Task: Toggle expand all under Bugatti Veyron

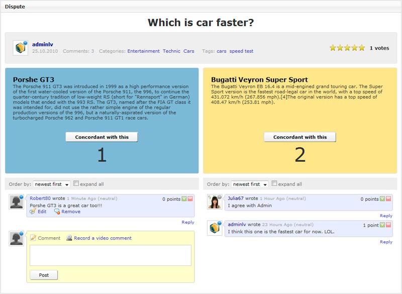Action: point(274,183)
